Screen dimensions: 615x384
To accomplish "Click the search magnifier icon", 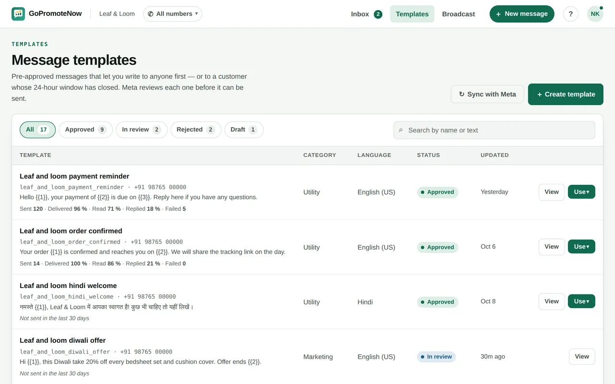I will point(401,130).
